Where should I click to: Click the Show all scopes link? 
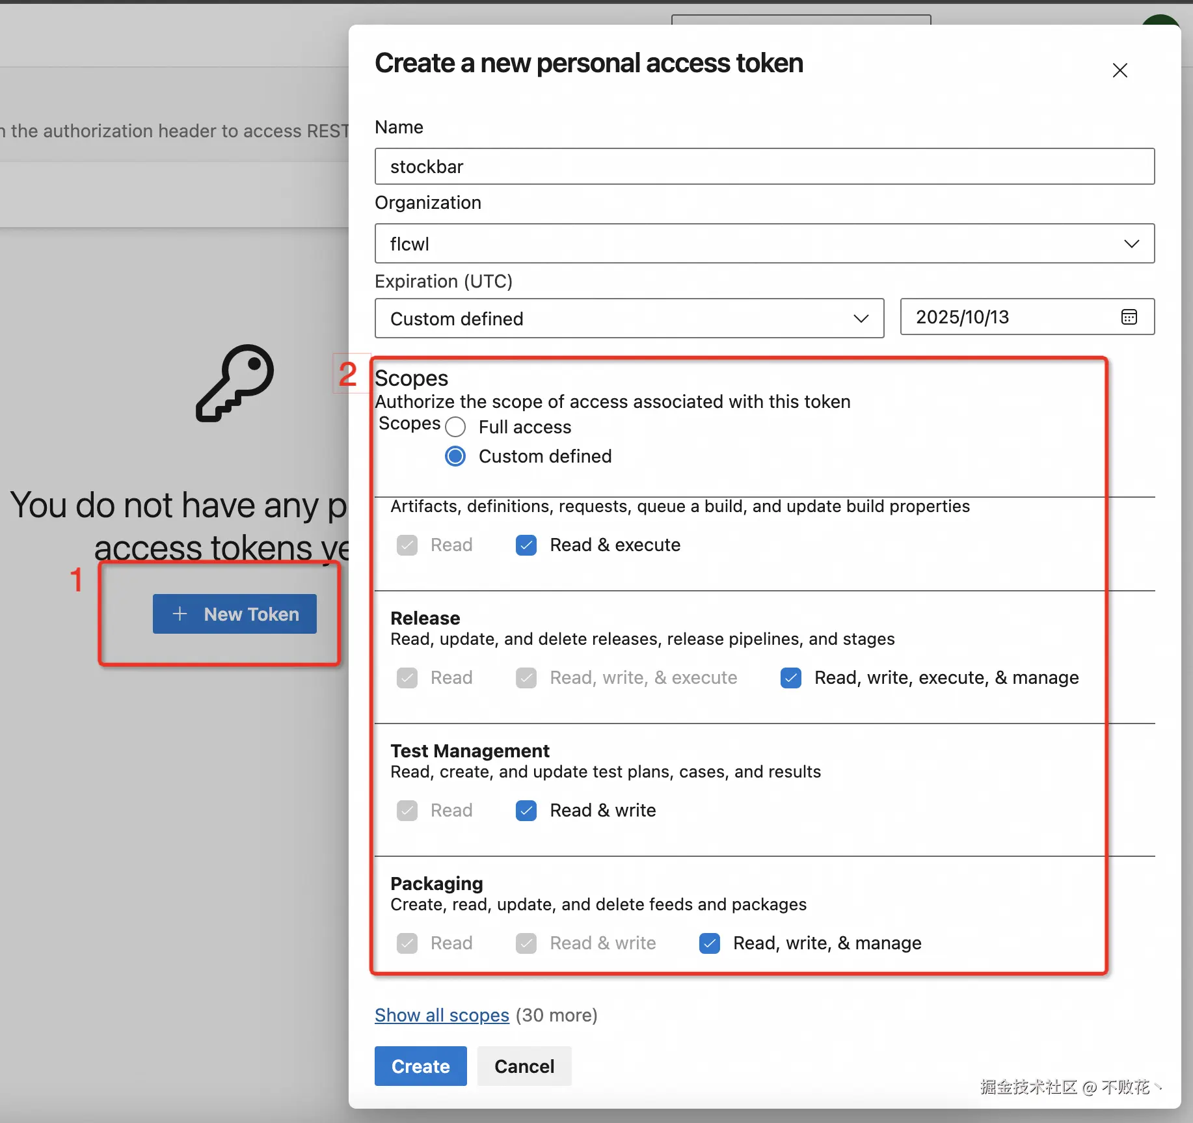point(442,1015)
